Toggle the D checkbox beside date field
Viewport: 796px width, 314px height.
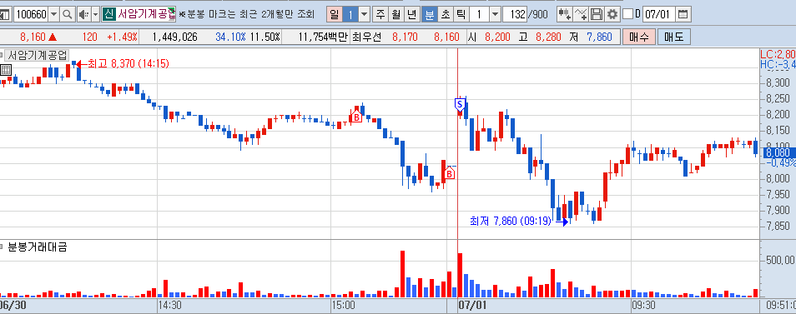[x=627, y=14]
